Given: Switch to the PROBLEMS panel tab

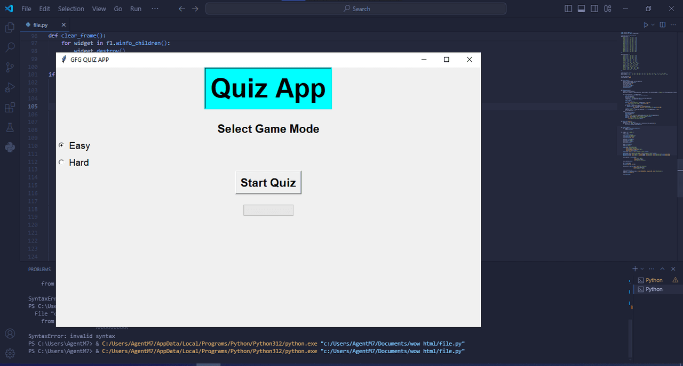Looking at the screenshot, I should coord(39,270).
